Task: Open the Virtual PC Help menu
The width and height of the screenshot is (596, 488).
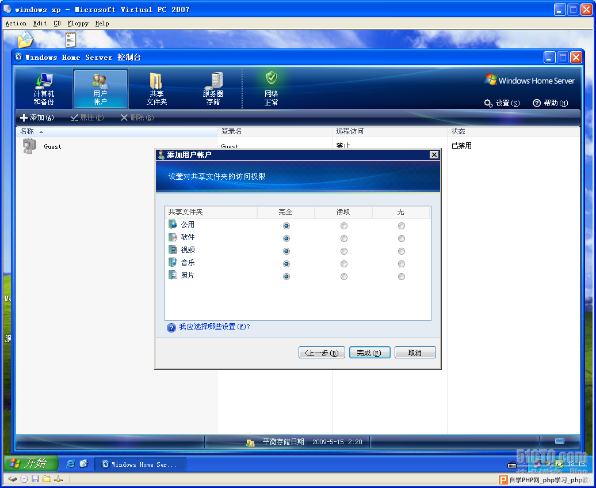Action: click(x=102, y=23)
